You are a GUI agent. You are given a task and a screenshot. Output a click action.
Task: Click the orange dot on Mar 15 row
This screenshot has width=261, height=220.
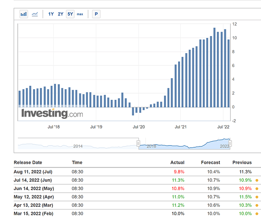point(257,214)
